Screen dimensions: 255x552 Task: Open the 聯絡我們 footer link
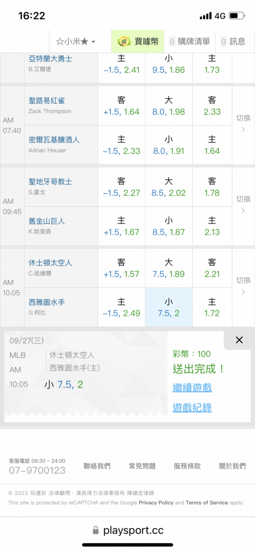click(x=97, y=466)
